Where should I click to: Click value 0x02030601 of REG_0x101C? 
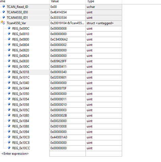(x=58, y=78)
